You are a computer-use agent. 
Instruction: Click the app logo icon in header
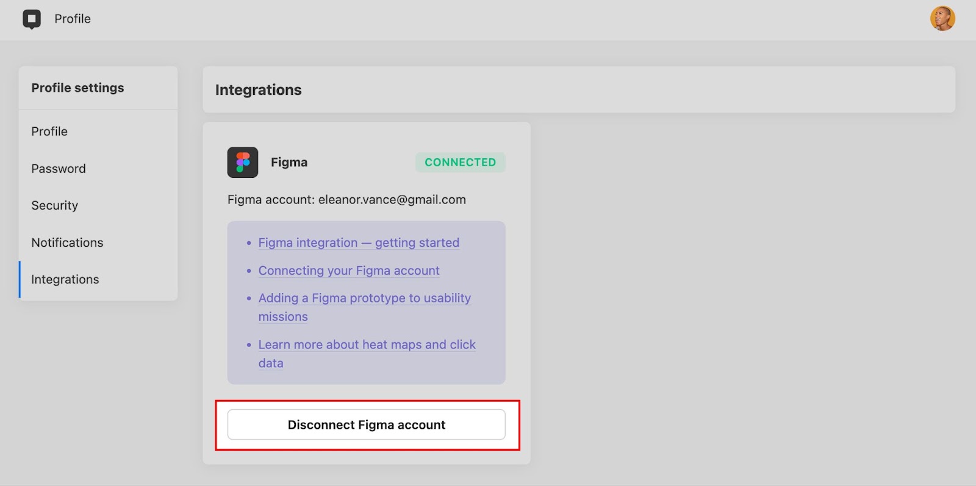(32, 19)
